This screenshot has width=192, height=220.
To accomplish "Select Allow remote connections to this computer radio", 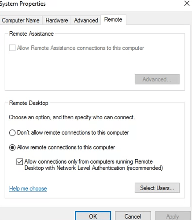I will coord(12,147).
